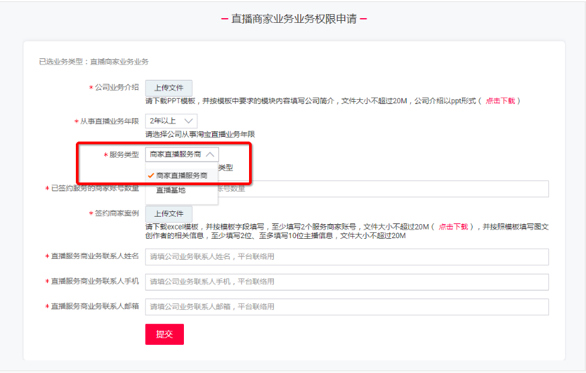The image size is (586, 373).
Task: Click the 签约商家案例 field label
Action: (x=117, y=213)
